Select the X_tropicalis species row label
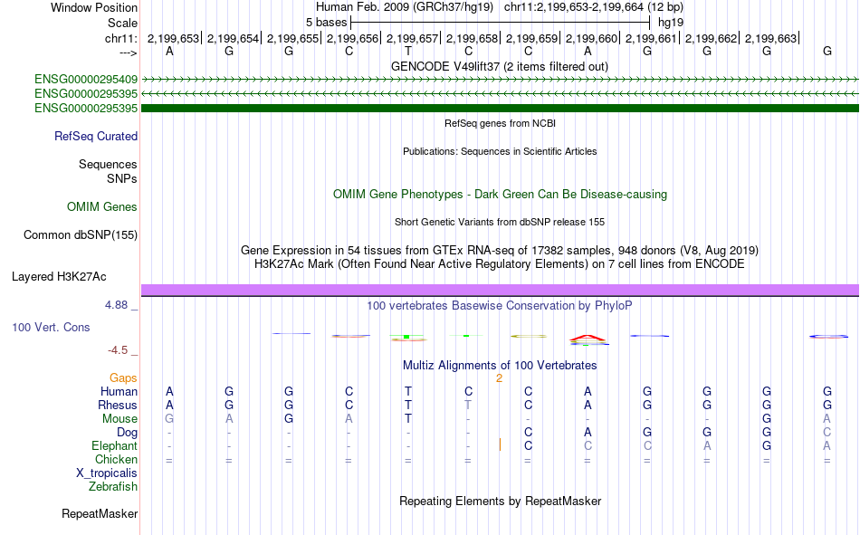The image size is (860, 535). 107,473
